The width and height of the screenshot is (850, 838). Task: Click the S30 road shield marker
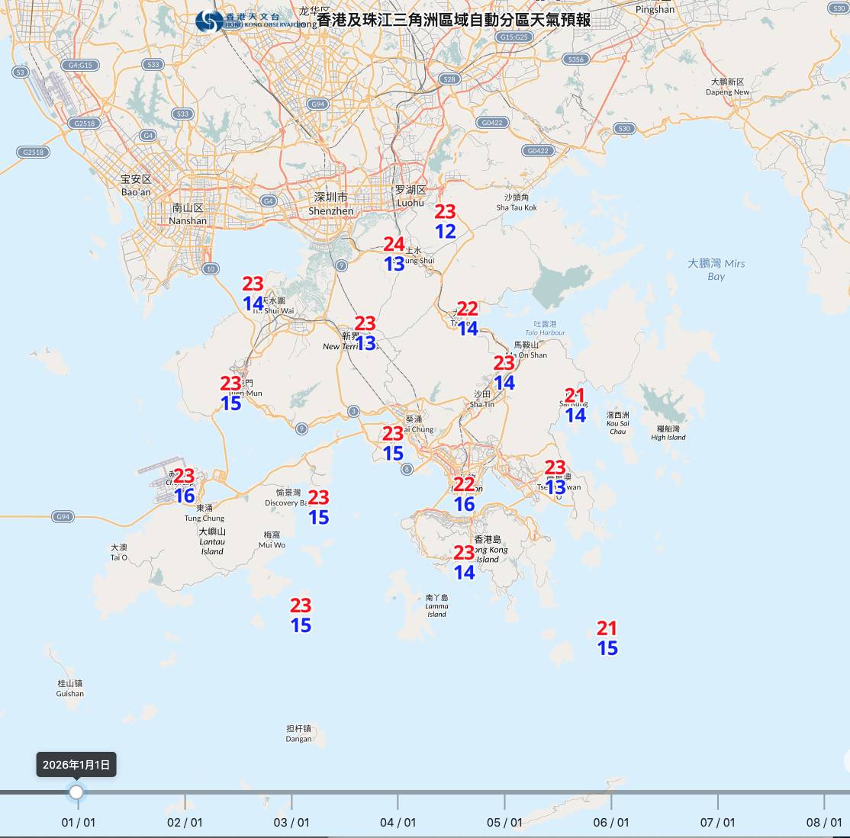(x=624, y=128)
